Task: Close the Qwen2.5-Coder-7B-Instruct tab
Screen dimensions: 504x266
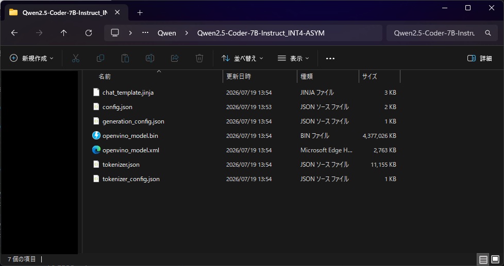Action: (x=117, y=12)
